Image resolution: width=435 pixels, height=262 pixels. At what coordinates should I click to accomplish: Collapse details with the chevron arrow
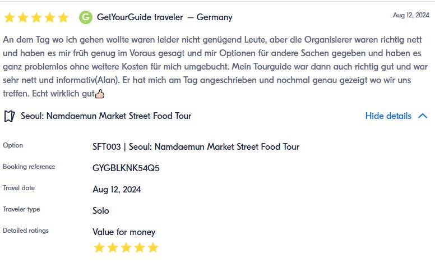[x=423, y=116]
